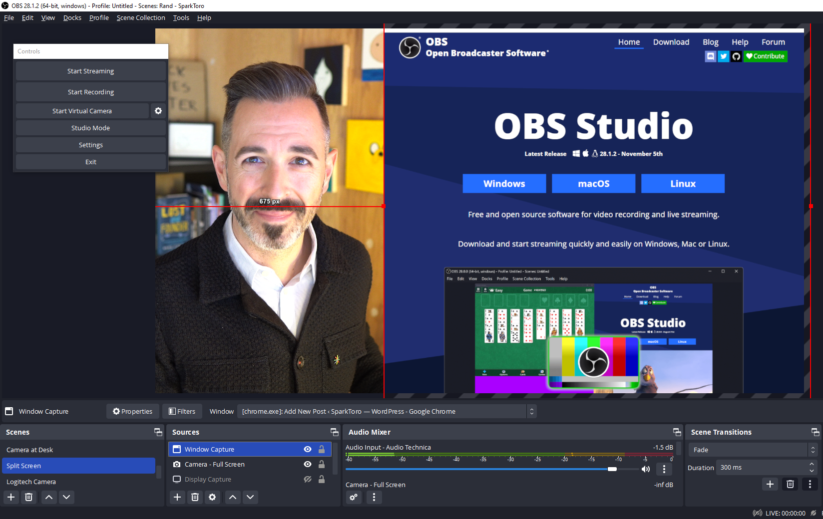823x519 pixels.
Task: Hide the Window Capture source
Action: [308, 449]
